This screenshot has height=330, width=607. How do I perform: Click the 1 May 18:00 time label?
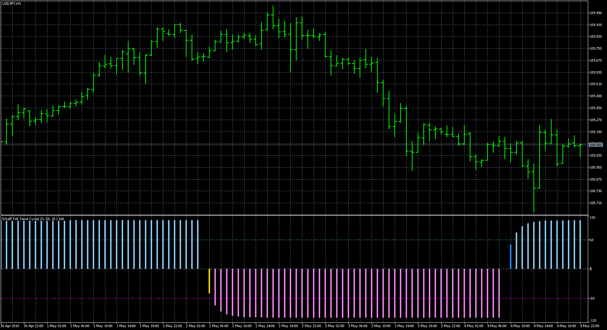(x=149, y=326)
